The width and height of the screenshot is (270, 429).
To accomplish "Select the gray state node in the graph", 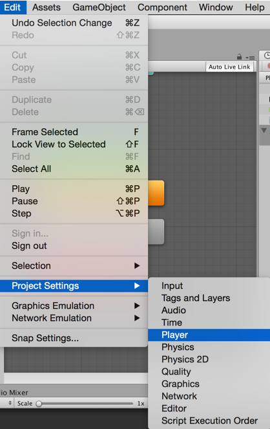I will 156,232.
